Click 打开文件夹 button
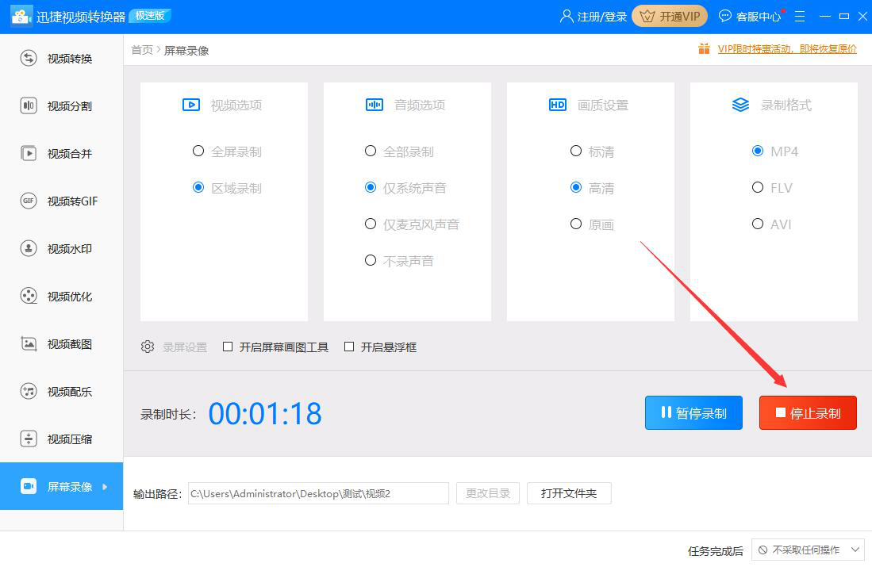 (x=569, y=493)
